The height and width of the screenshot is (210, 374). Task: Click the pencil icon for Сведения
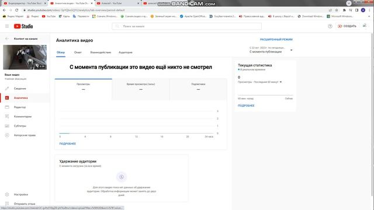click(7, 88)
